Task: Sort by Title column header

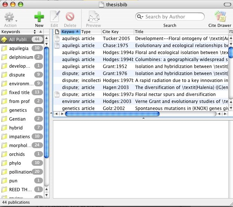Action: click(x=180, y=32)
